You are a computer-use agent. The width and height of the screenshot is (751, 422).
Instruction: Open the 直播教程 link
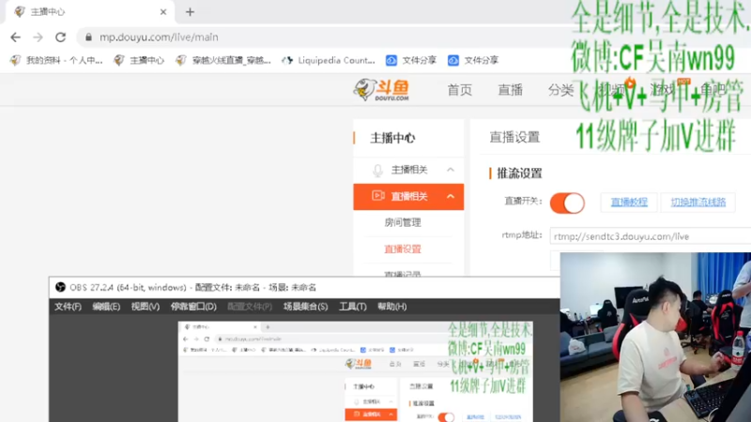pyautogui.click(x=629, y=202)
